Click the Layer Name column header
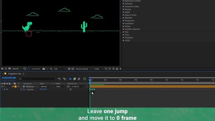215x121 pixels. pyautogui.click(x=28, y=84)
